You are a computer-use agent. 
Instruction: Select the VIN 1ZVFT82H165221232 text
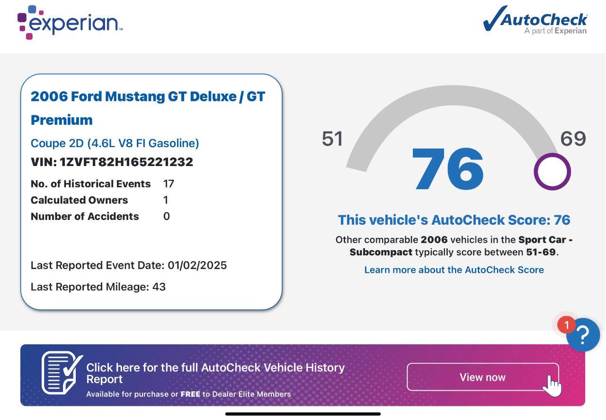tap(112, 162)
